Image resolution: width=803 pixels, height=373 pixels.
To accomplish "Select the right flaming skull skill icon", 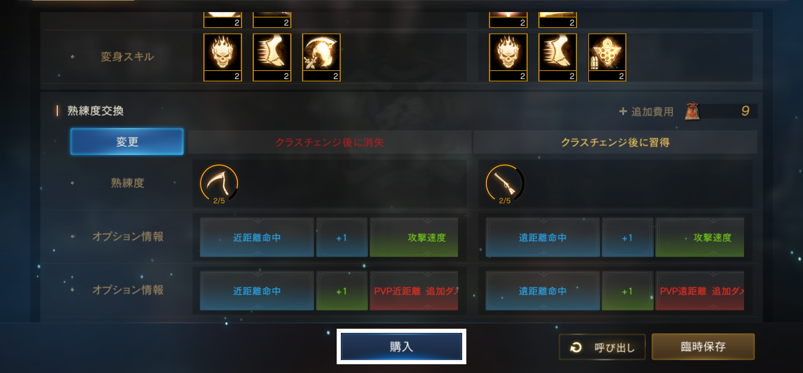I will pyautogui.click(x=508, y=57).
